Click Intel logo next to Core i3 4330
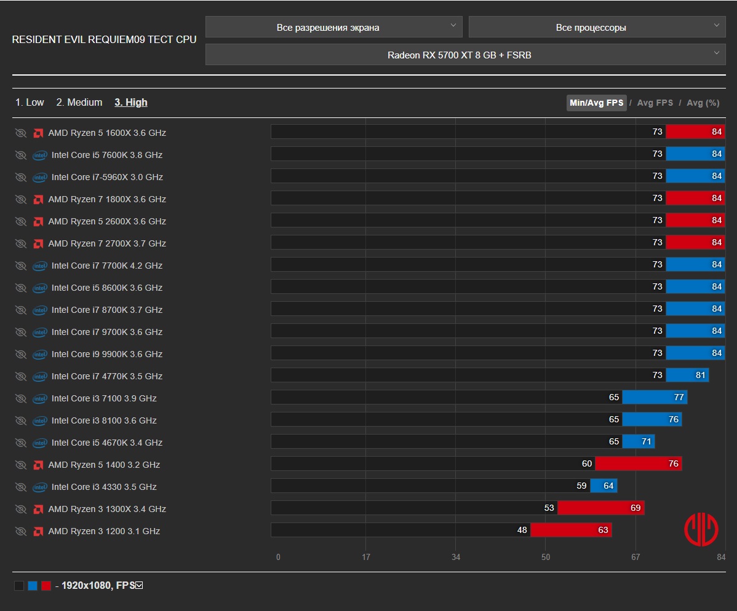 [40, 487]
